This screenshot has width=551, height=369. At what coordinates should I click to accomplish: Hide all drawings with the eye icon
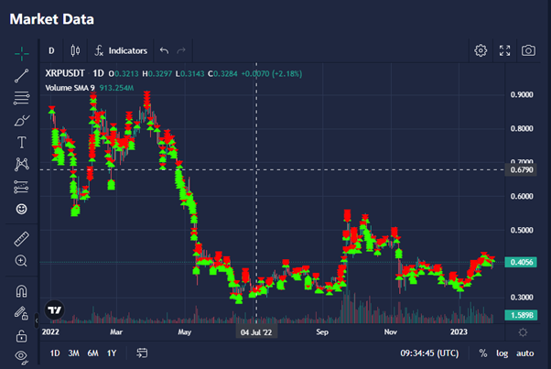coord(21,353)
